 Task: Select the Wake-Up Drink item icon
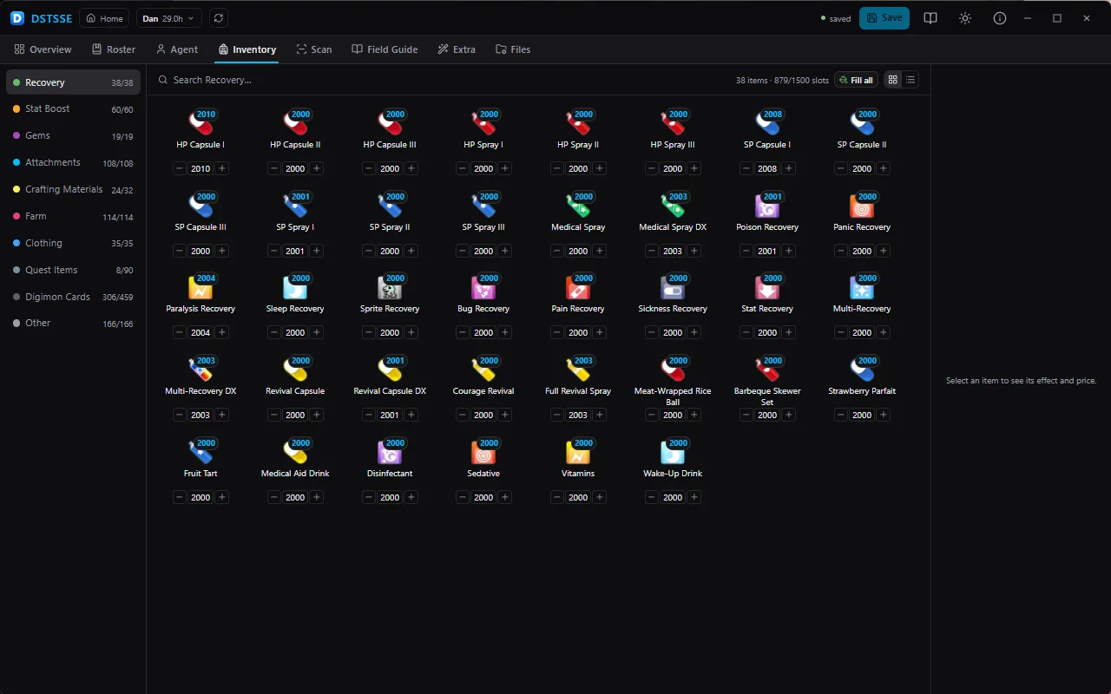[673, 452]
